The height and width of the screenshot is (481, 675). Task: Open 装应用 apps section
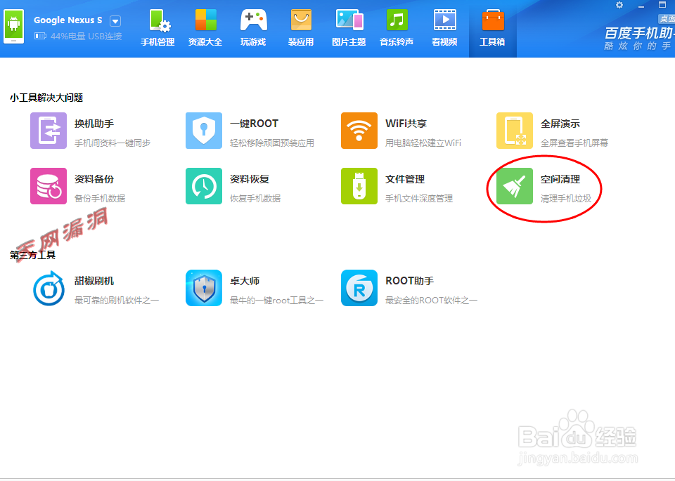click(x=301, y=28)
